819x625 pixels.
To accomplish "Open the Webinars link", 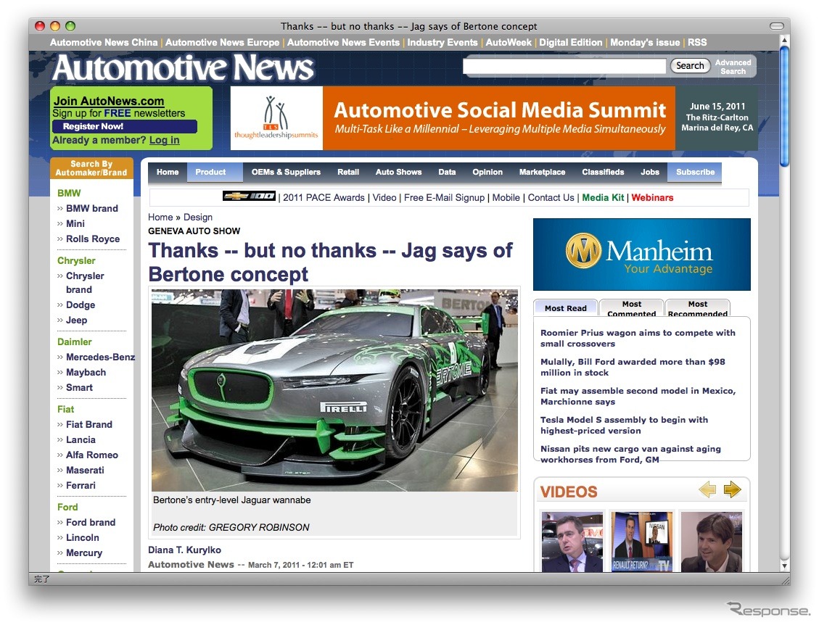I will [x=652, y=197].
